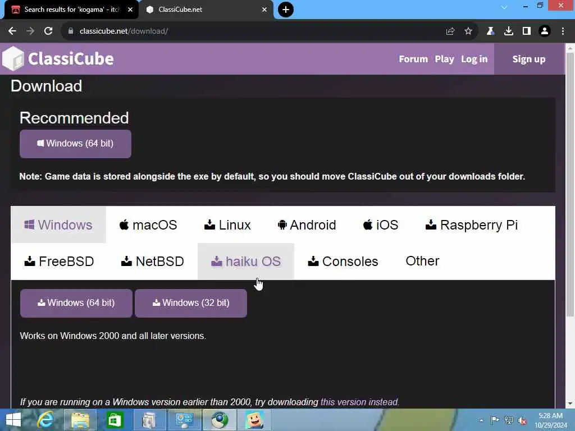Click the Chrome labs flask icon
Viewport: 575px width, 431px height.
coord(490,31)
